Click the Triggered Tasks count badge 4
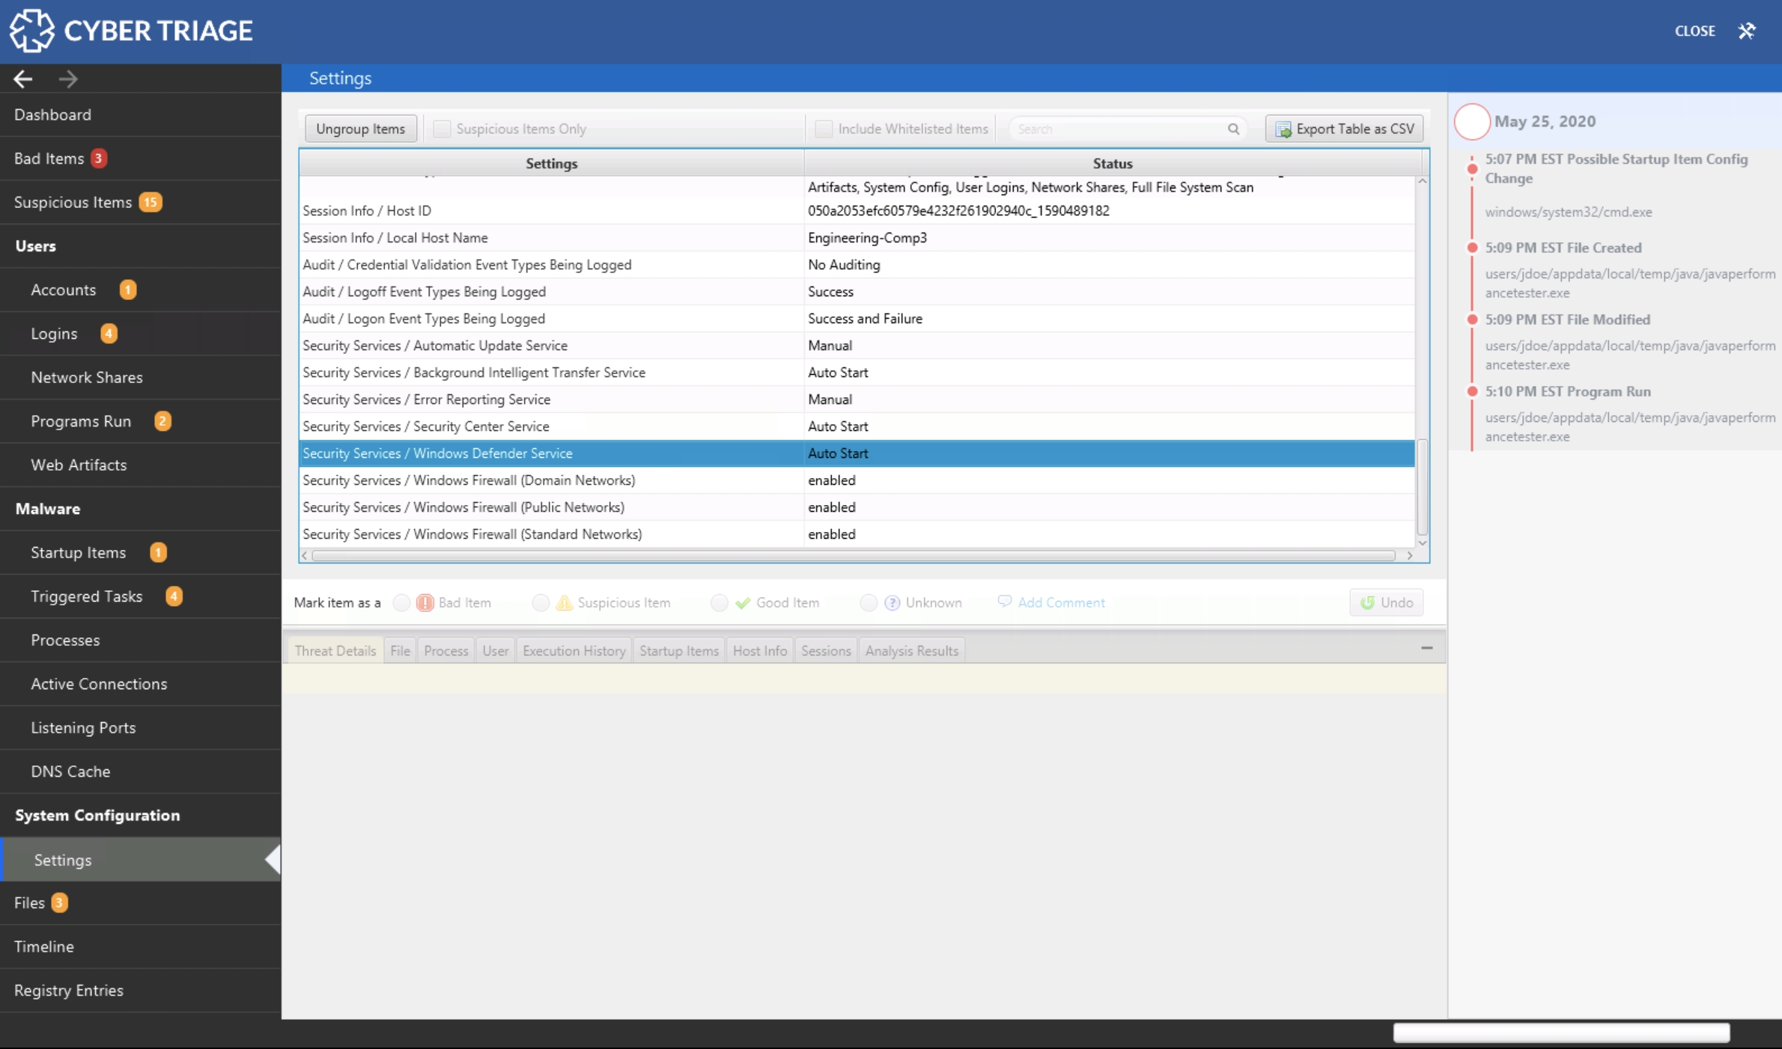 174,596
